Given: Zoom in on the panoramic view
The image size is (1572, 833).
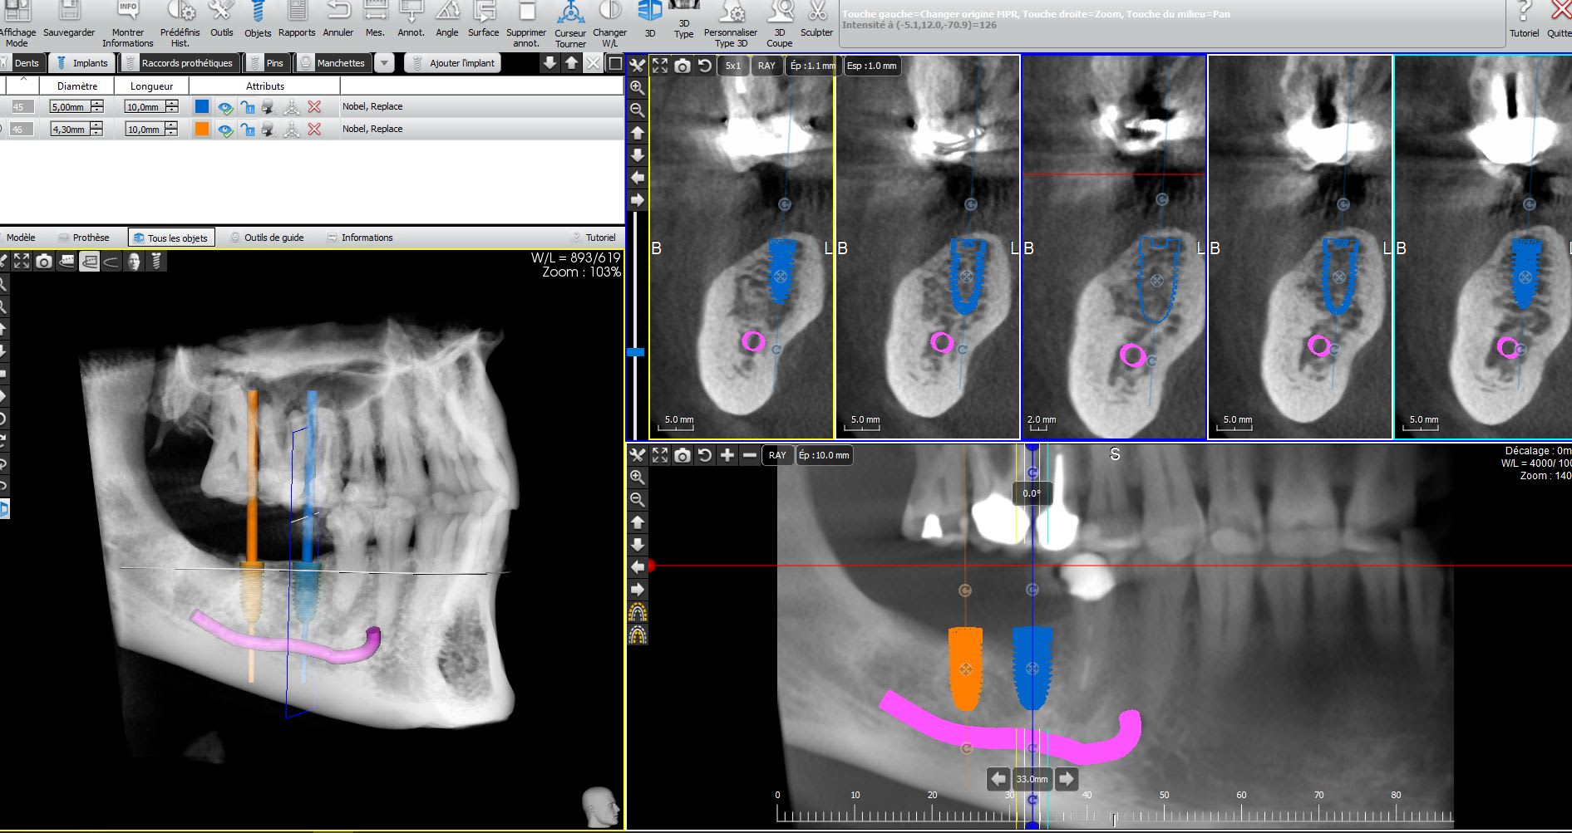Looking at the screenshot, I should click(638, 477).
